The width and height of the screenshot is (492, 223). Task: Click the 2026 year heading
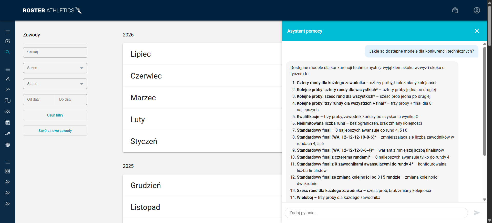point(128,35)
